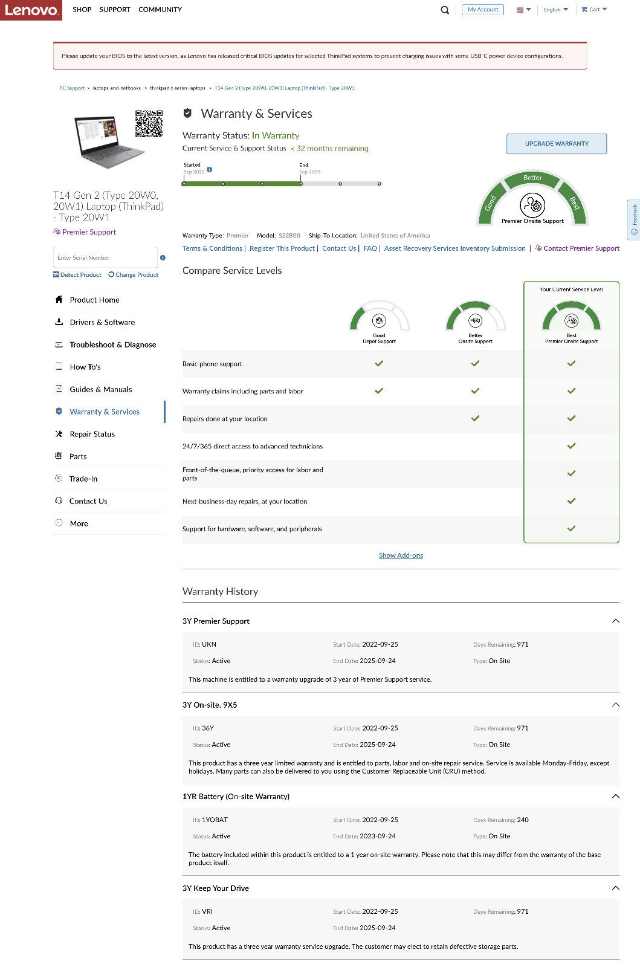This screenshot has width=640, height=967.
Task: Click the info icon next to serial number field
Action: (163, 257)
